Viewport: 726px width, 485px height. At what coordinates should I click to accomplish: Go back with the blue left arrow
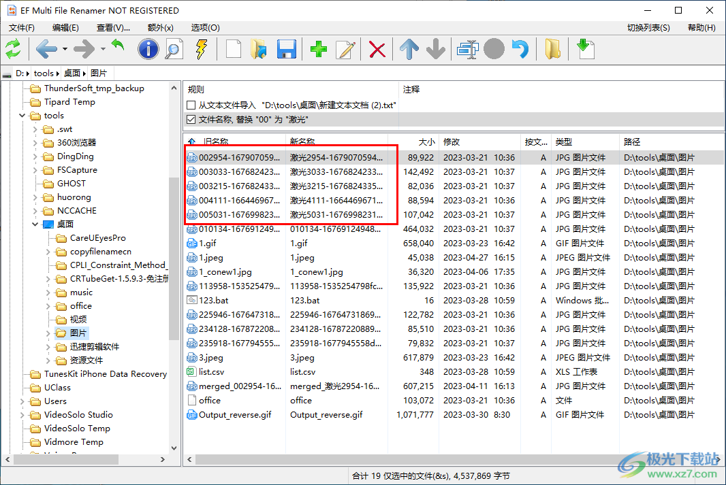(x=46, y=49)
